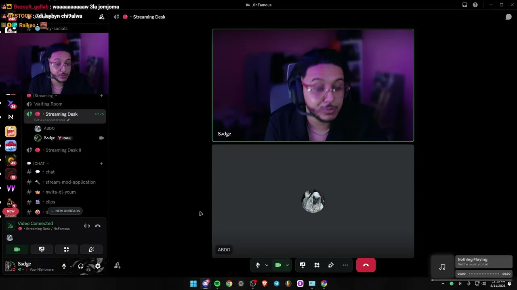Open Telegram from the taskbar
Viewport: 517px width, 290px height.
pos(276,284)
